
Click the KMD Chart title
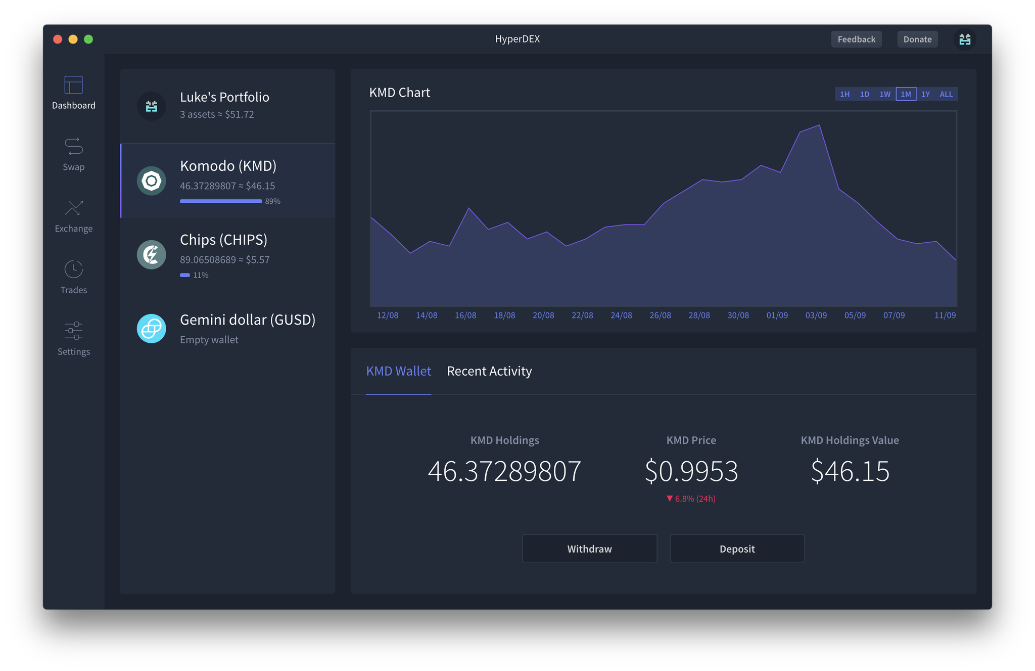(399, 93)
